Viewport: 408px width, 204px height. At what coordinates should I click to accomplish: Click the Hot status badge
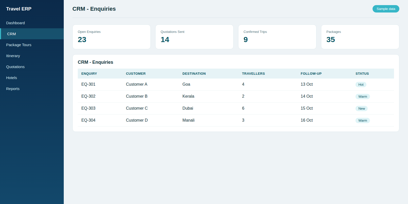pos(361,85)
